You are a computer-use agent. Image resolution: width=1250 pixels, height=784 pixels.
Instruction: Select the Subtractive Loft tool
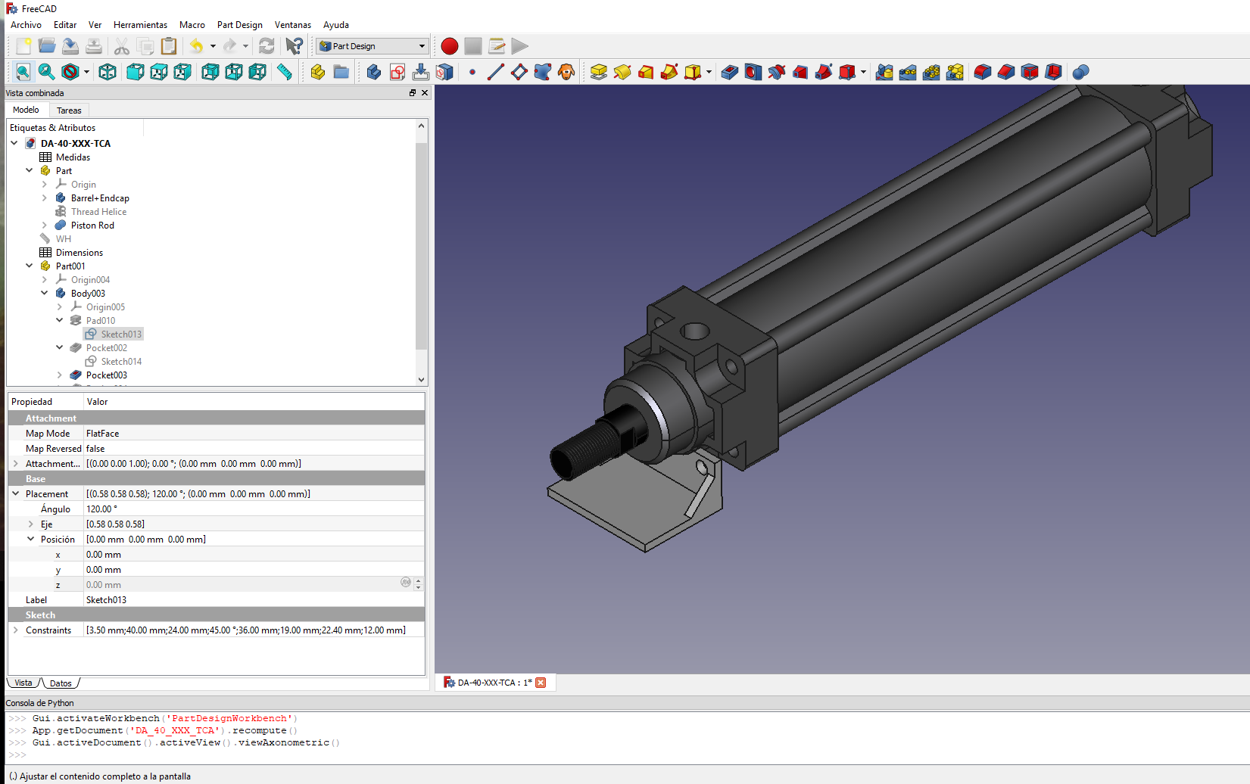(x=800, y=72)
